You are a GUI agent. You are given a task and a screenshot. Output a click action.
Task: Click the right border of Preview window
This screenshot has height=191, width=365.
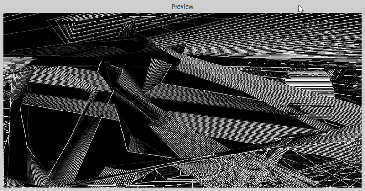pyautogui.click(x=363, y=101)
